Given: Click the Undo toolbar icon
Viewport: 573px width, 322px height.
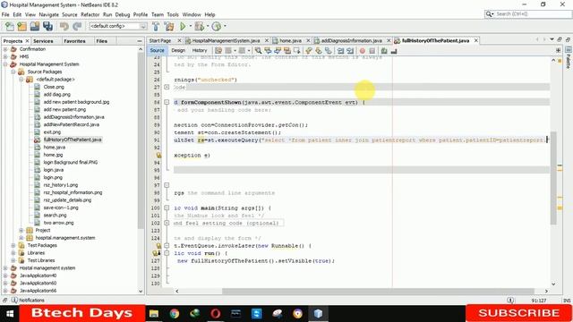Looking at the screenshot, I should 64,26.
